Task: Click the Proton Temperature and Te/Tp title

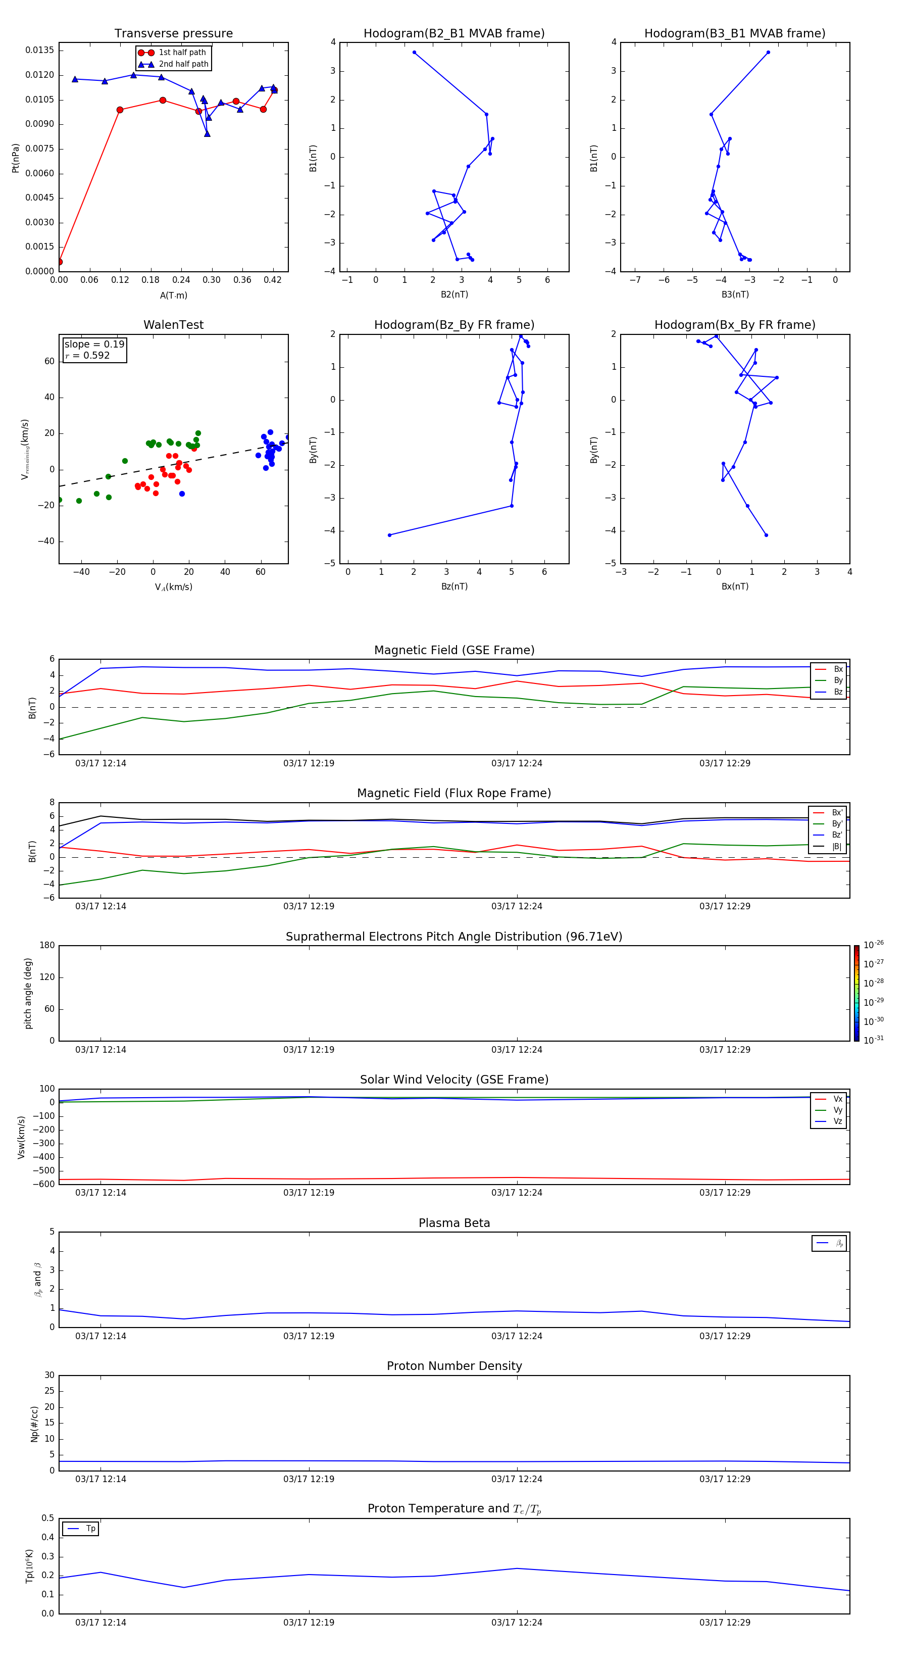Action: point(454,1509)
